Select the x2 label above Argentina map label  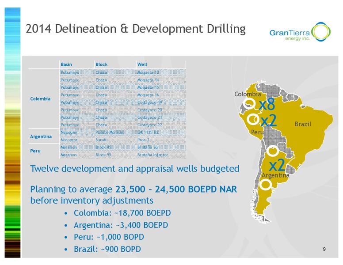coord(277,165)
